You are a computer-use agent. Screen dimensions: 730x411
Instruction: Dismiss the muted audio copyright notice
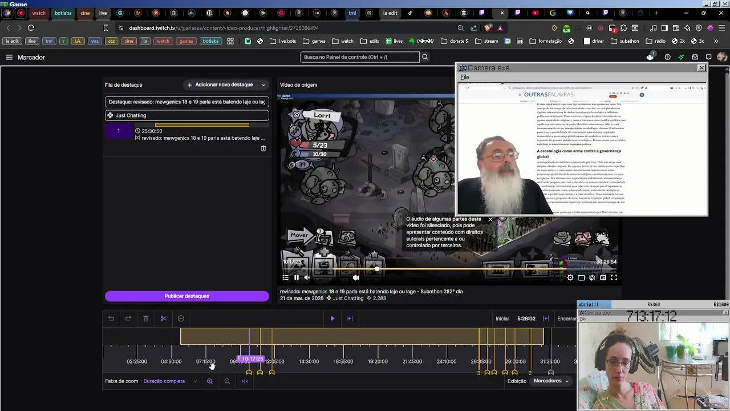(x=490, y=219)
